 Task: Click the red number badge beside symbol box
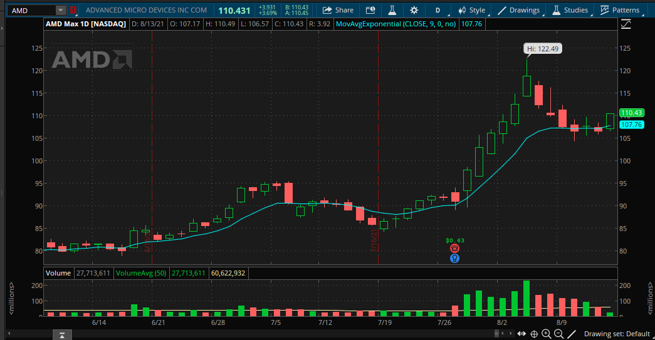73,10
